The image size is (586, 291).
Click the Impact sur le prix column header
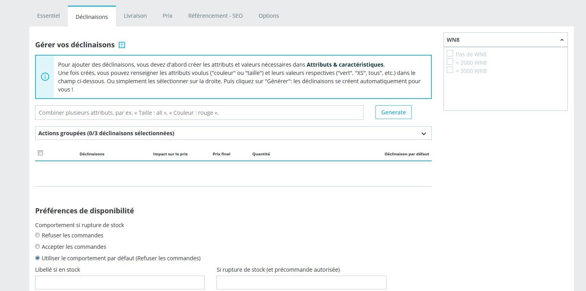(170, 154)
